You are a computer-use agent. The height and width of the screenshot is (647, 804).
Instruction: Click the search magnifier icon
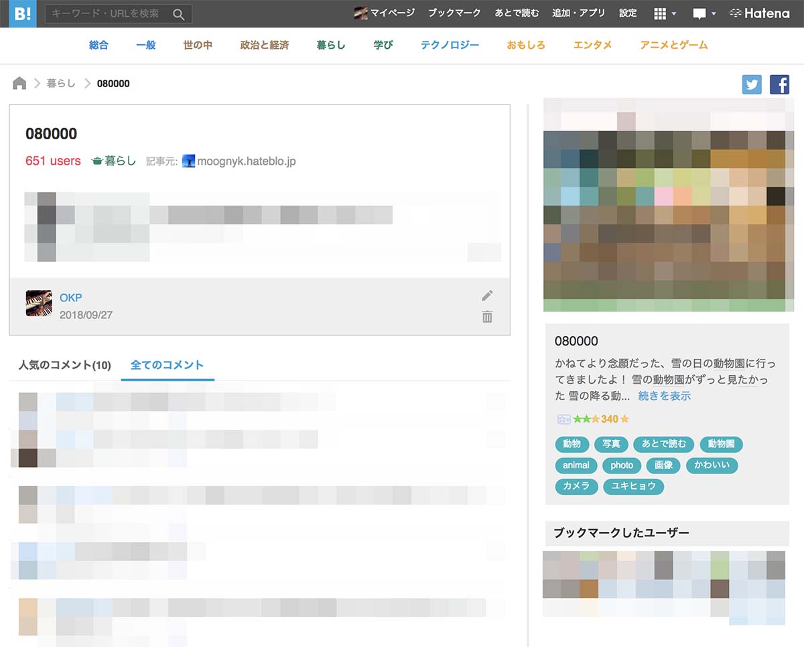click(x=179, y=14)
